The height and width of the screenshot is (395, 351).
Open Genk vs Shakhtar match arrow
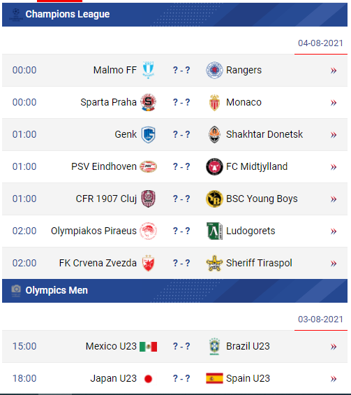(x=334, y=135)
